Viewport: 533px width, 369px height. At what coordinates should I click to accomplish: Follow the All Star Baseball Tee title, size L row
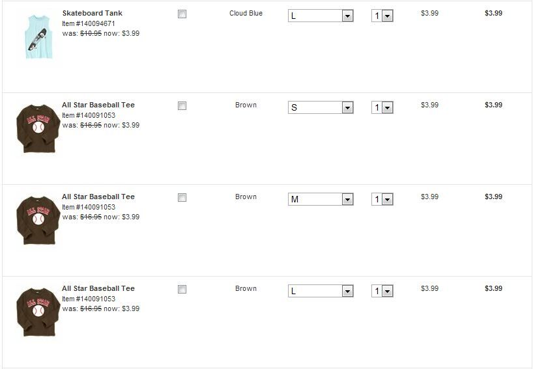[98, 288]
